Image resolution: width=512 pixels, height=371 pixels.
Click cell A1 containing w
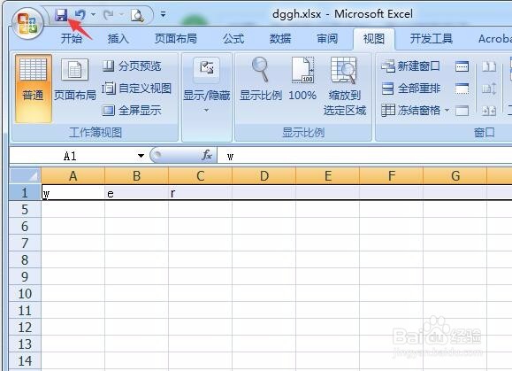(73, 192)
